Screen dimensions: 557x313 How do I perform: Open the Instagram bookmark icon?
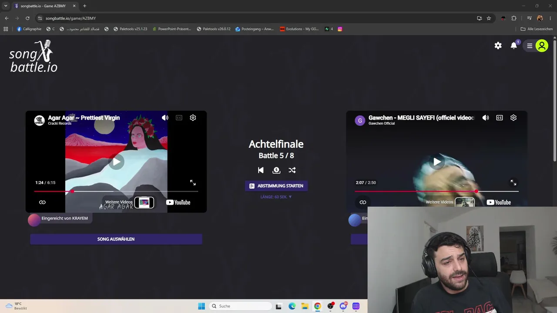pos(340,29)
